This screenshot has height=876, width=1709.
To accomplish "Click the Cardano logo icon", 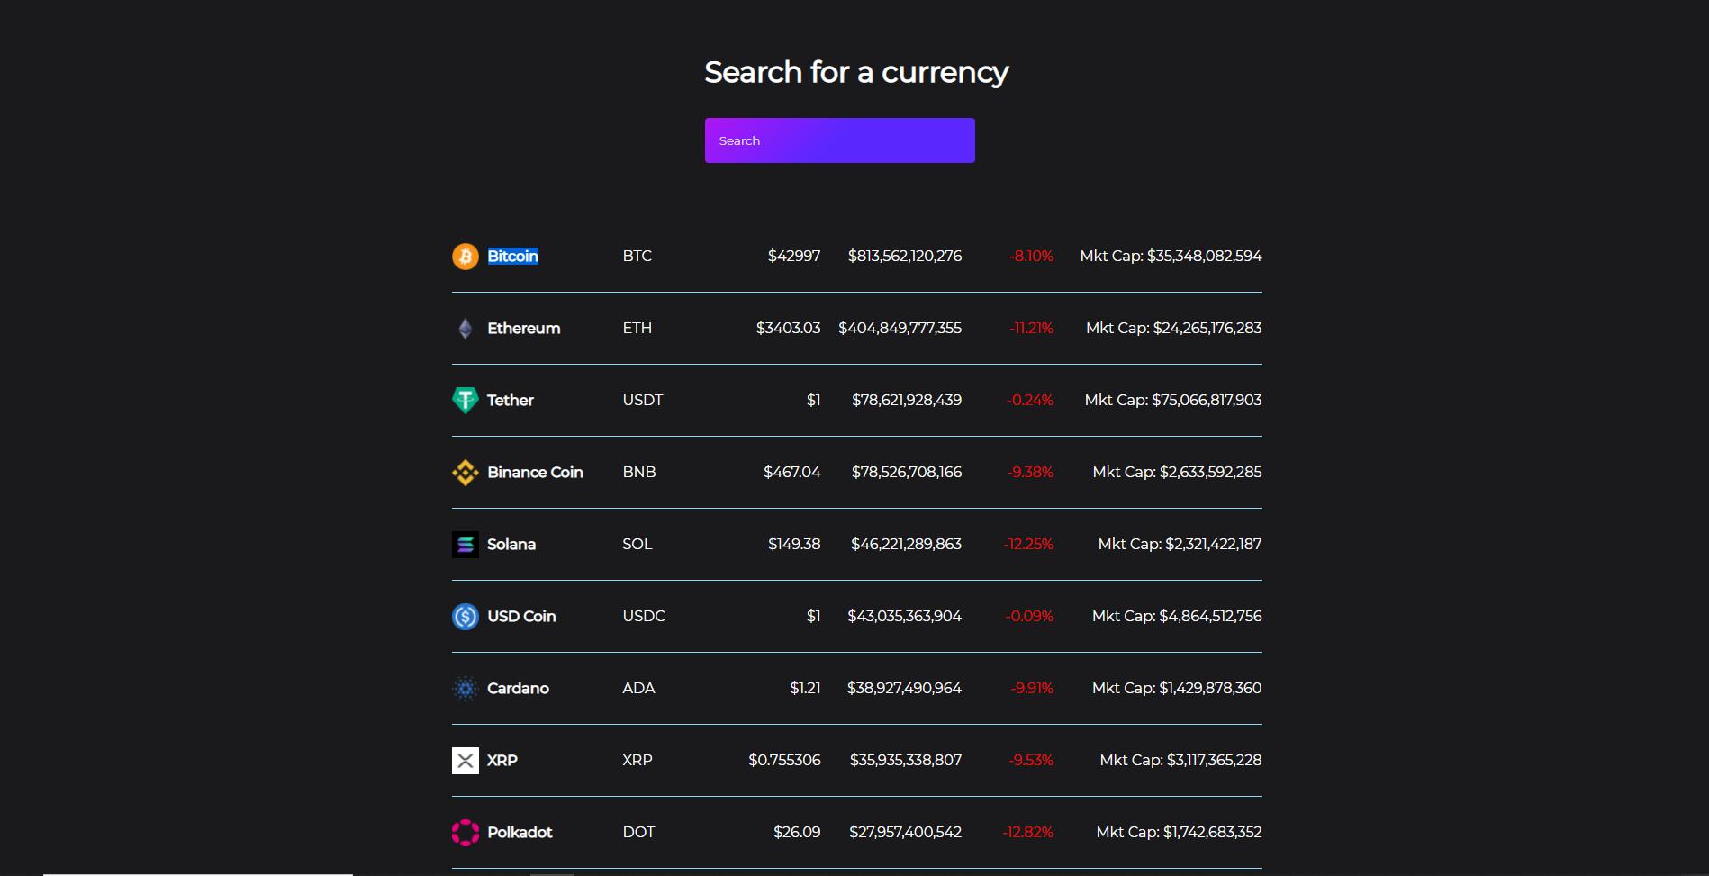I will point(465,689).
